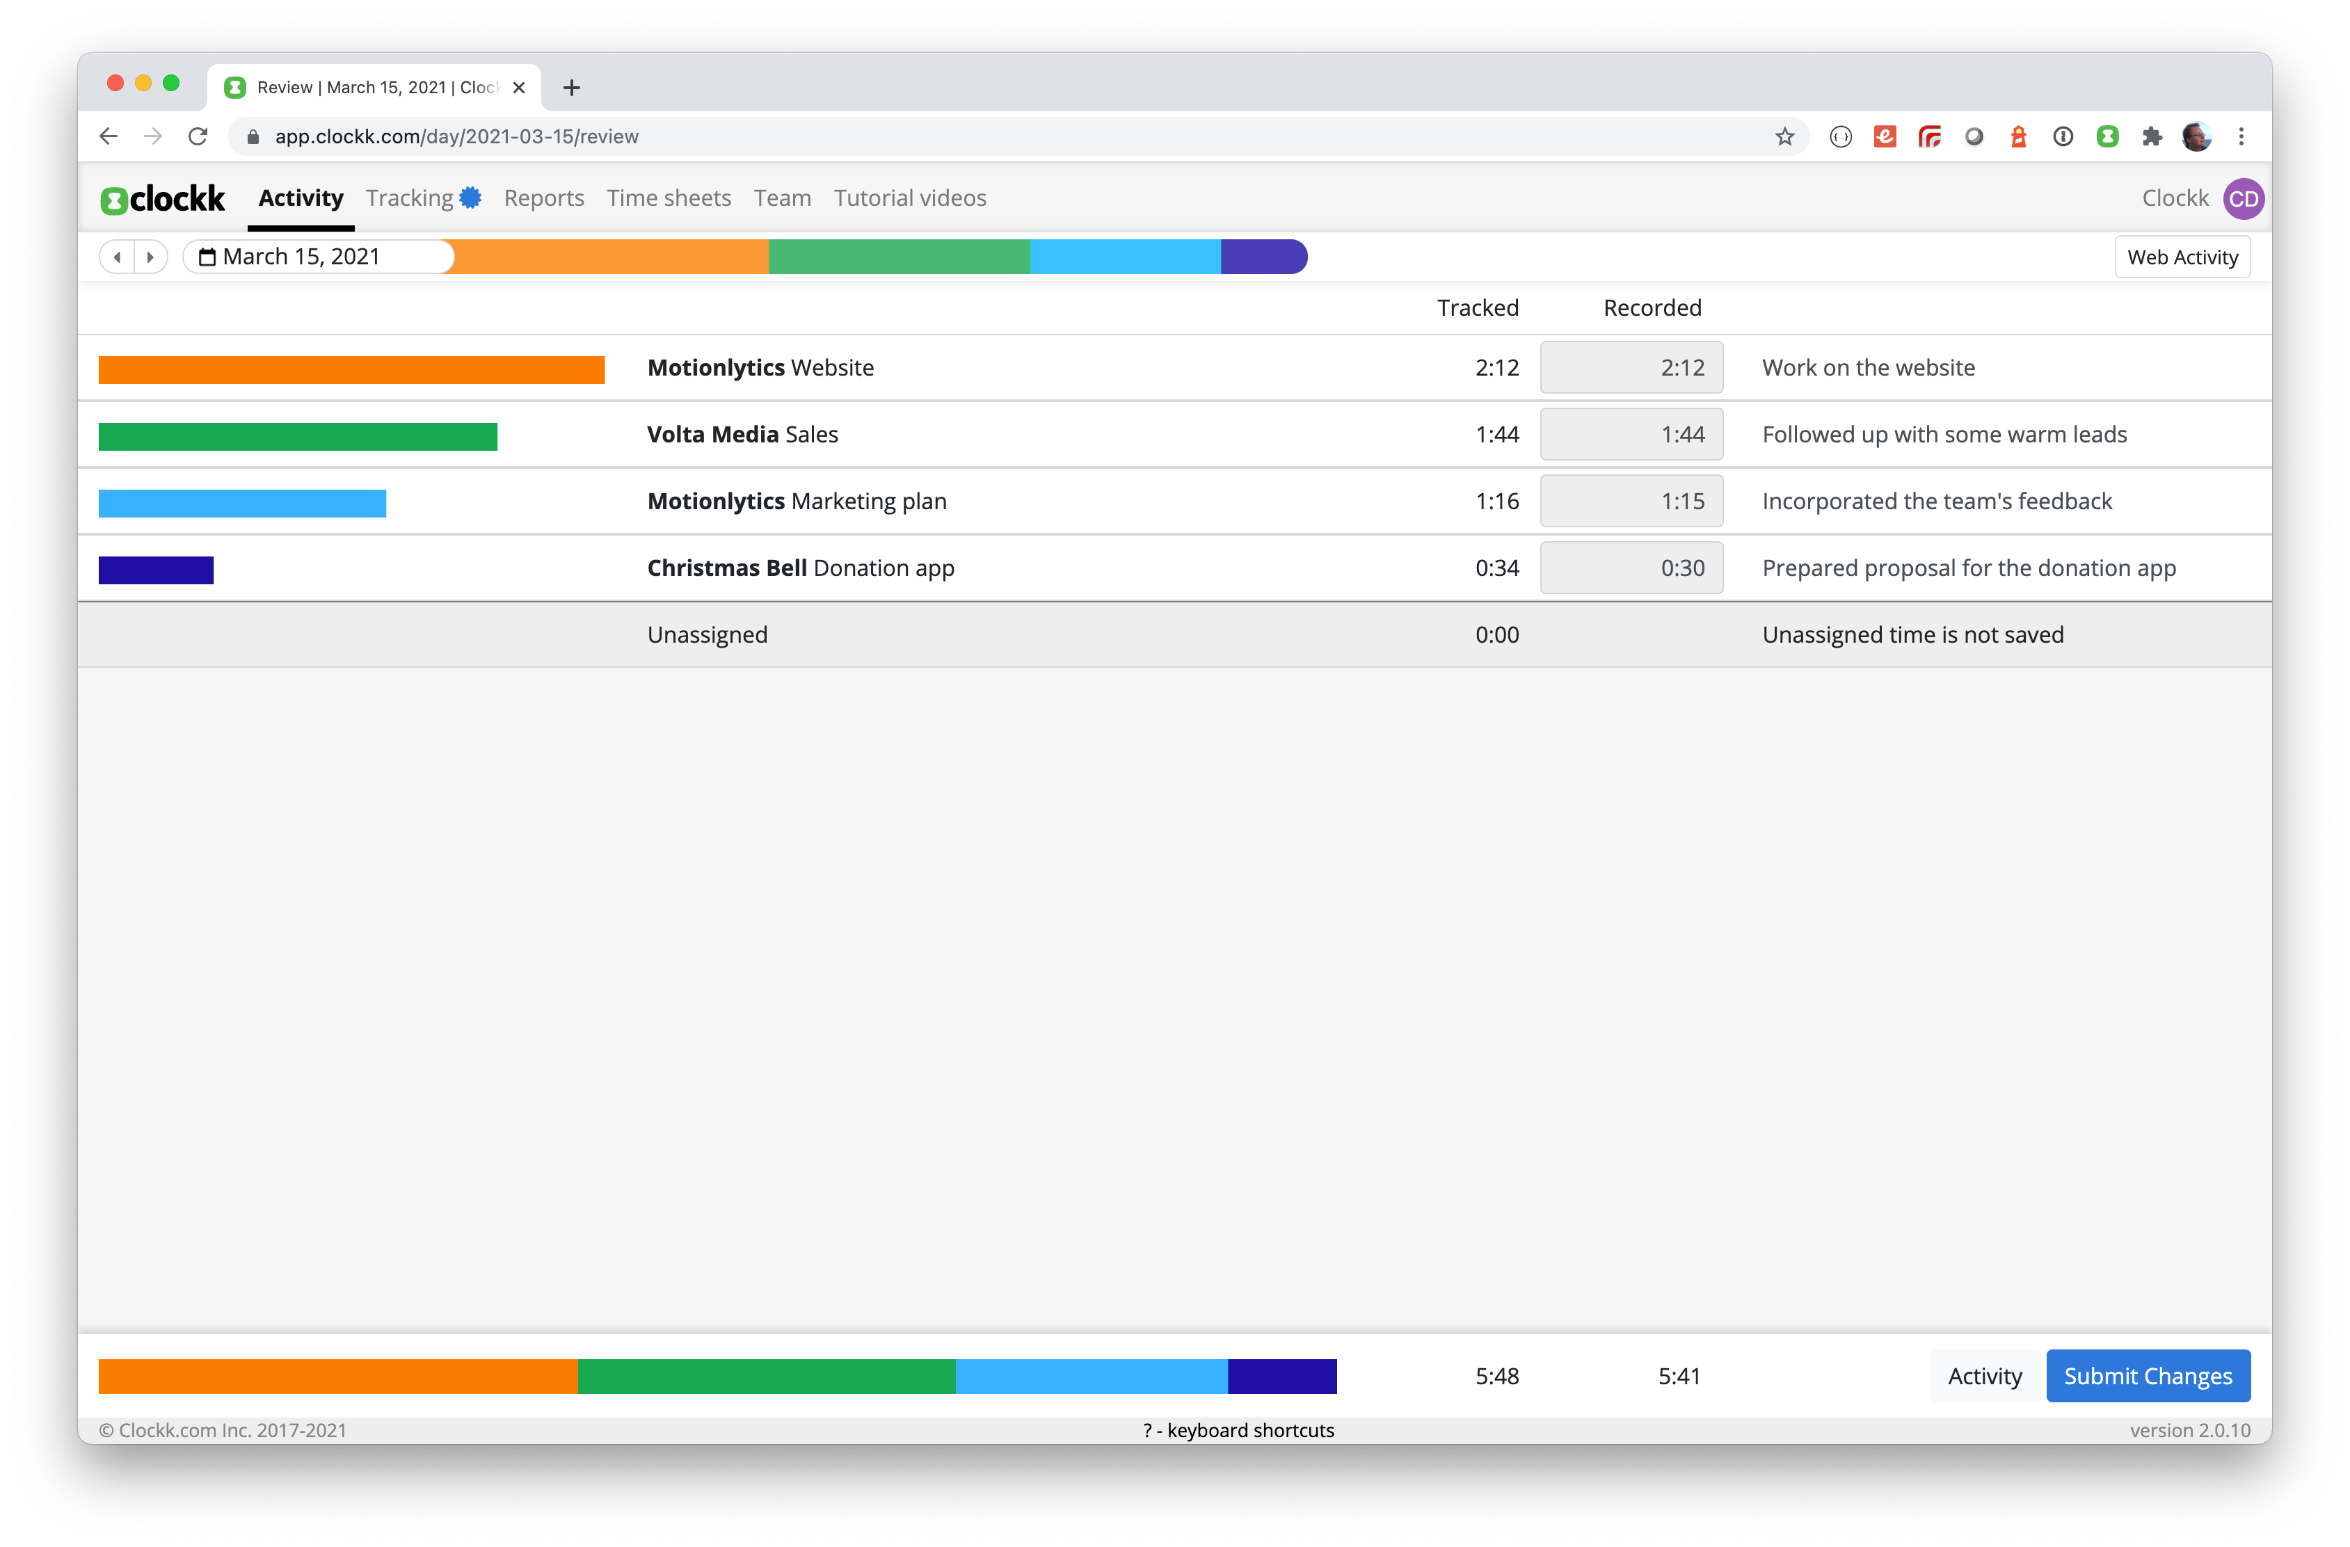Select the Volta Media Sales project name

click(x=742, y=434)
